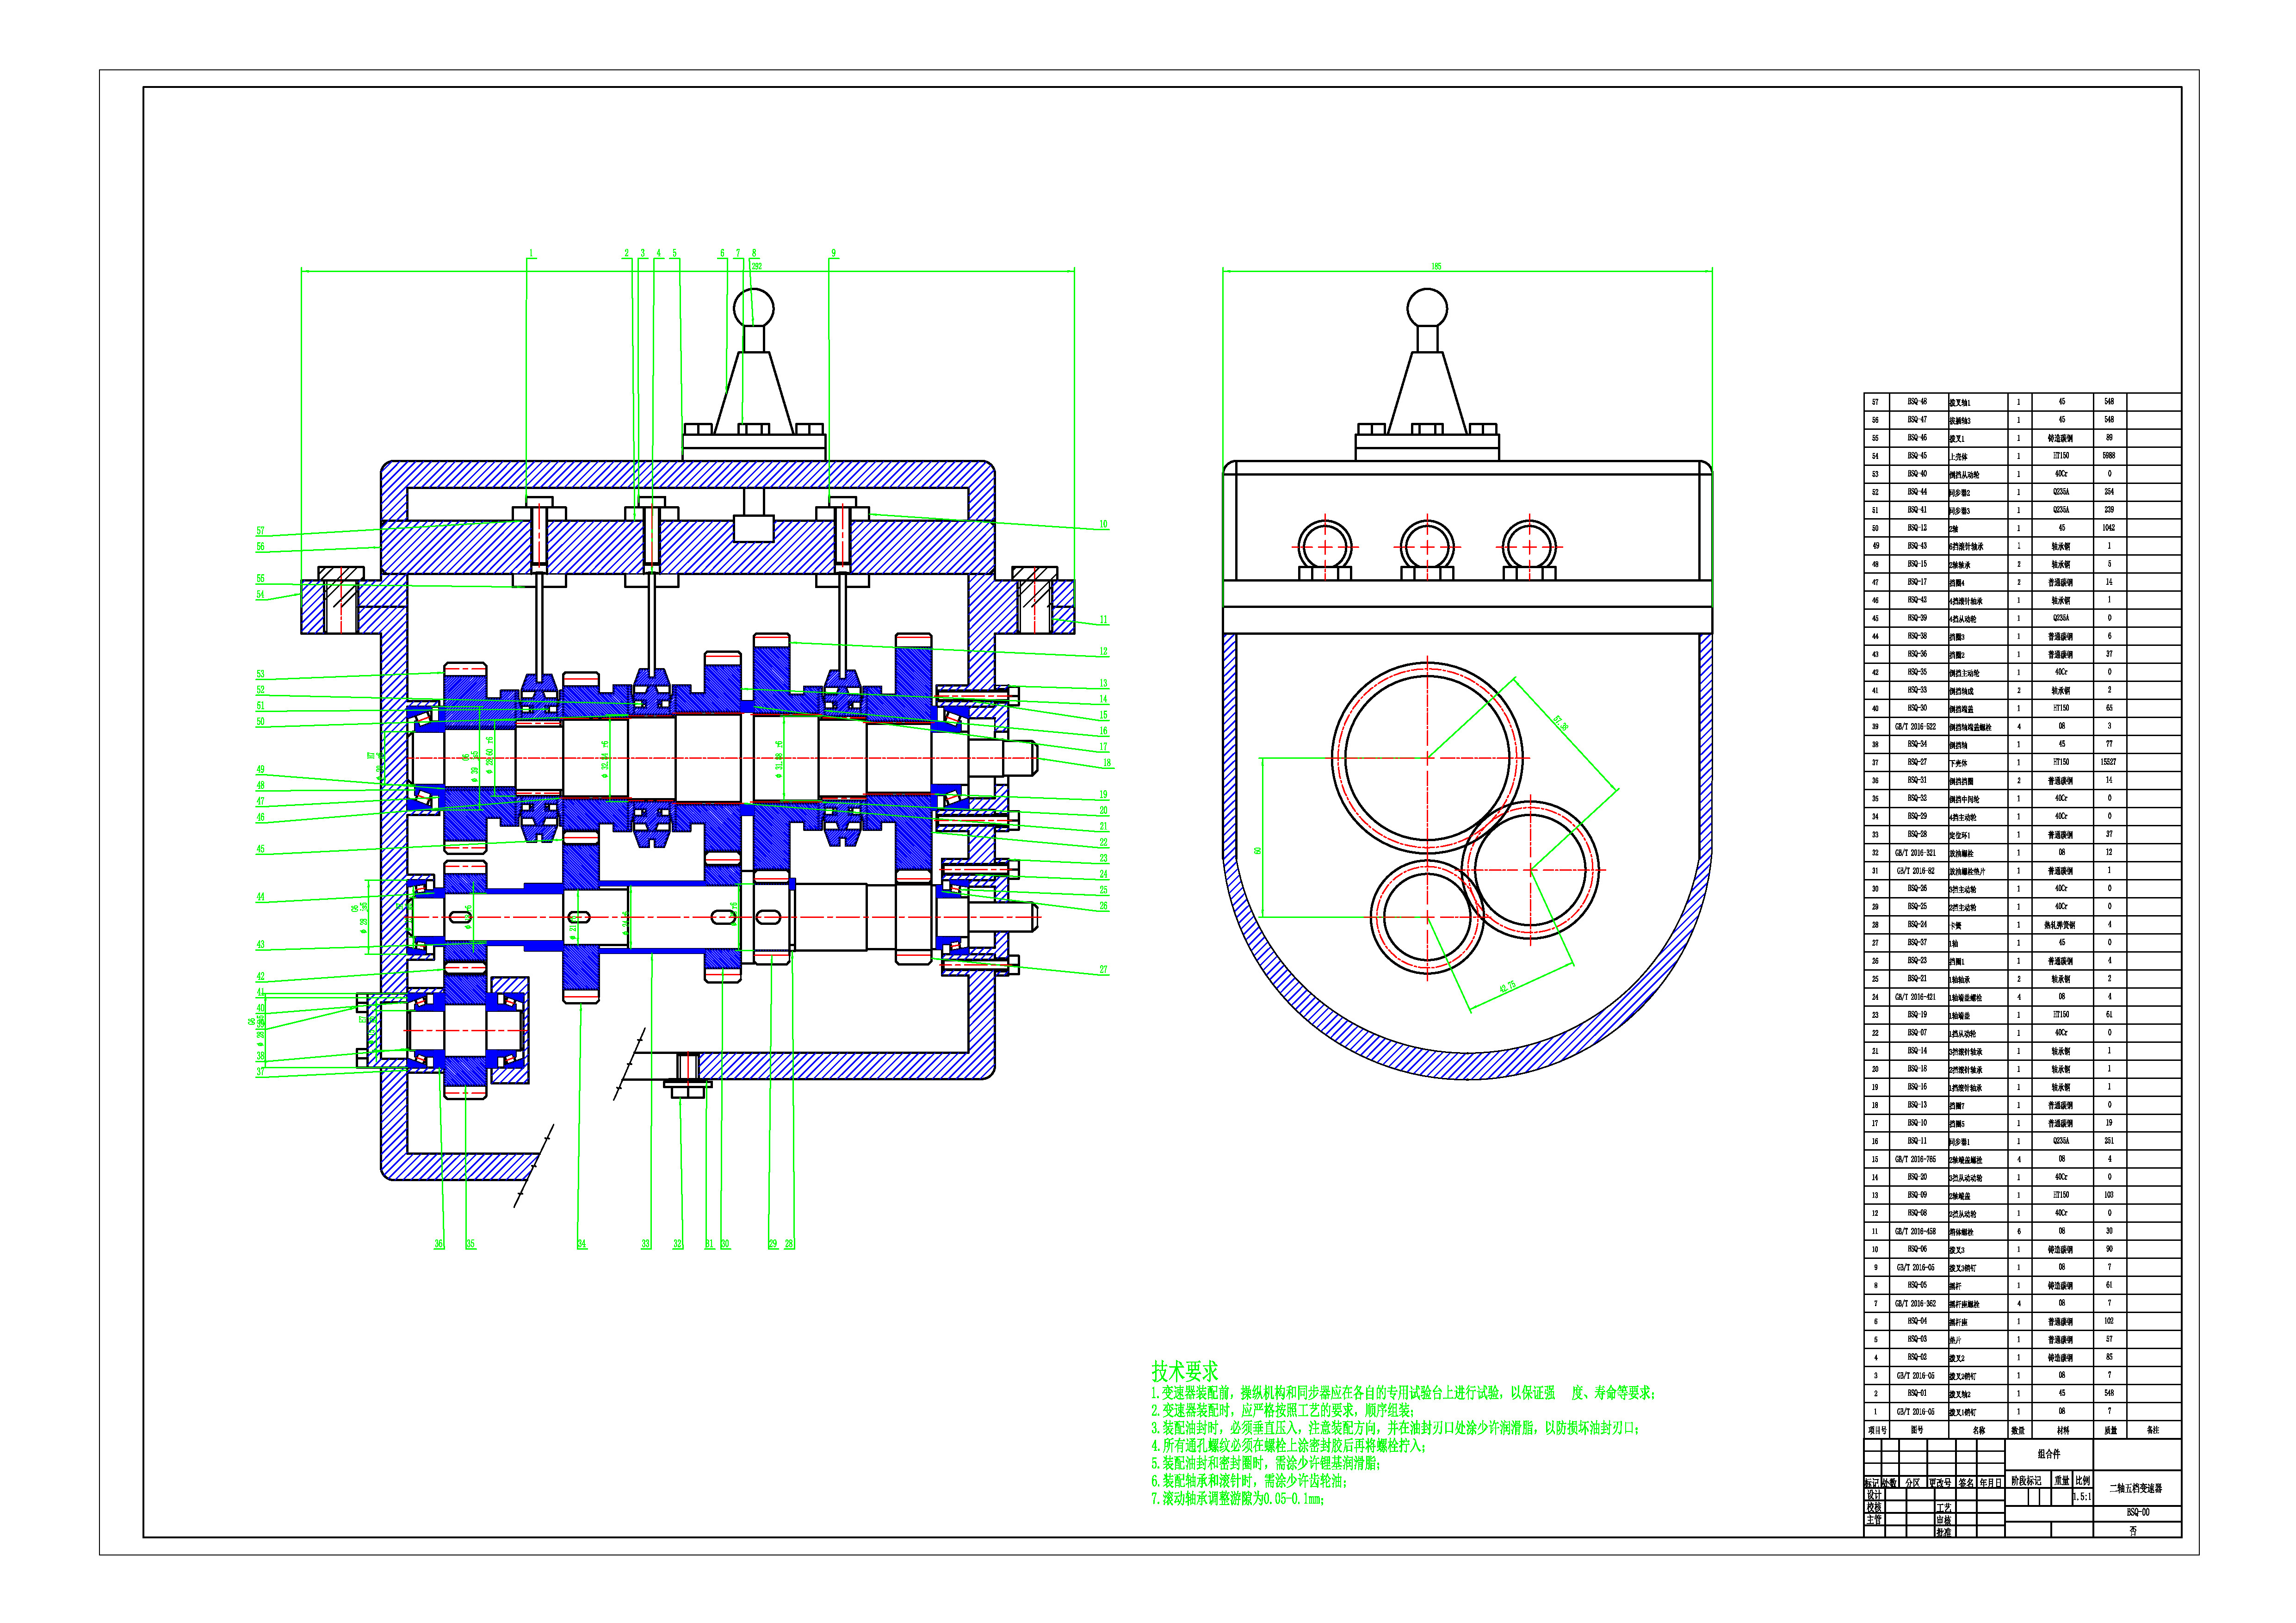Click the '设计' label in the title block
The height and width of the screenshot is (1623, 2296).
click(1874, 1495)
